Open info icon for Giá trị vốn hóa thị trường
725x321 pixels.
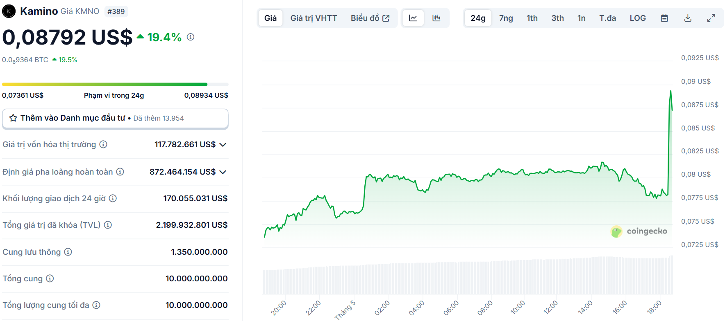pos(103,144)
